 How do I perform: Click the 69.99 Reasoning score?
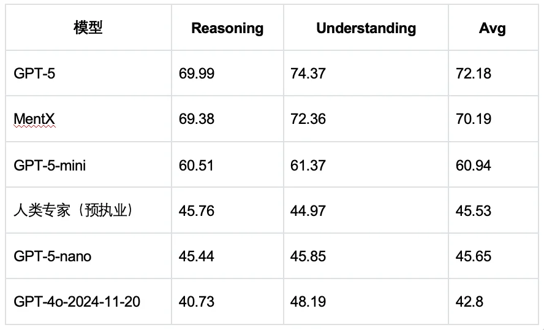pos(197,74)
